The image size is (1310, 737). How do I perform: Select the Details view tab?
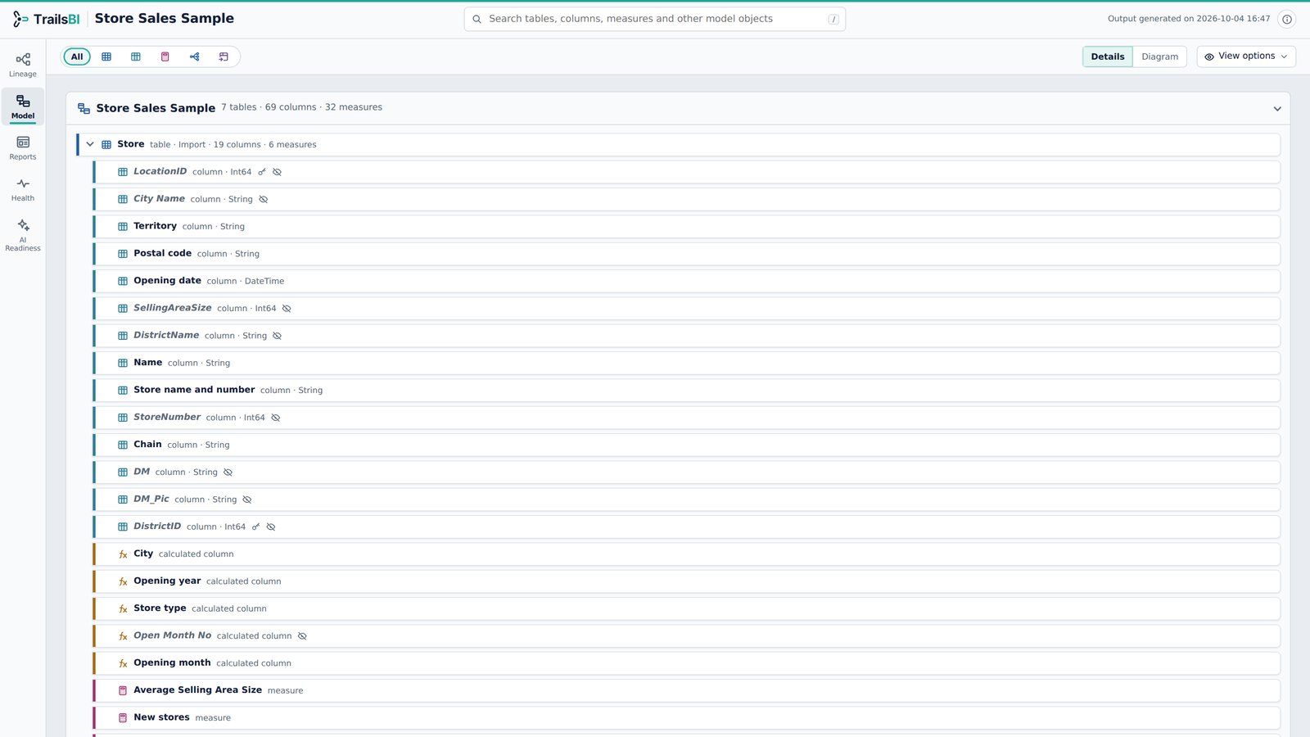(1108, 57)
